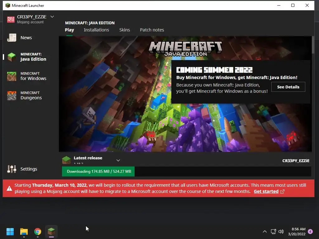Switch to the Play tab
Screen dimensions: 319x239
69,30
